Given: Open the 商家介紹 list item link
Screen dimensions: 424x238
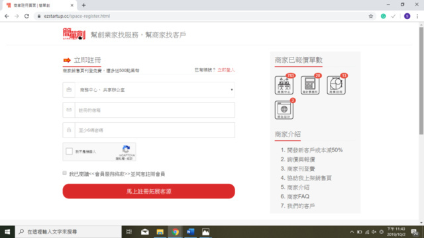Looking at the screenshot, I should 298,187.
